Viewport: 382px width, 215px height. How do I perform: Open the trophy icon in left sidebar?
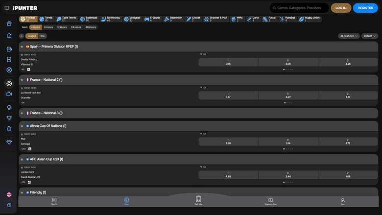point(9,118)
